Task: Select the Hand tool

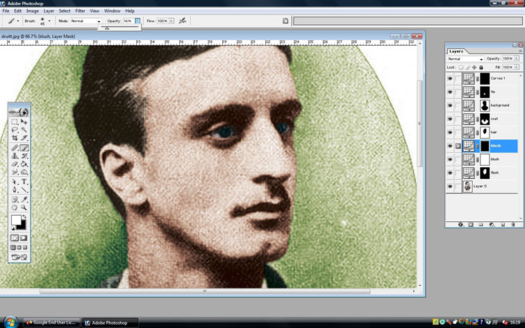Action: tap(15, 207)
